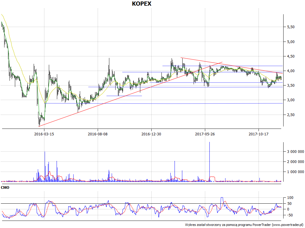Click the "3 000 000" volume axis label
The width and height of the screenshot is (305, 228).
tap(295, 152)
